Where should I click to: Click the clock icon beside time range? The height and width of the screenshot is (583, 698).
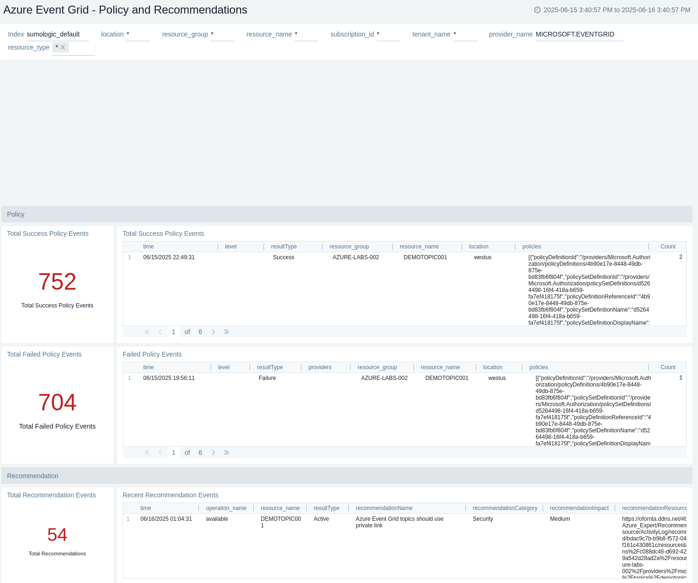coord(537,10)
